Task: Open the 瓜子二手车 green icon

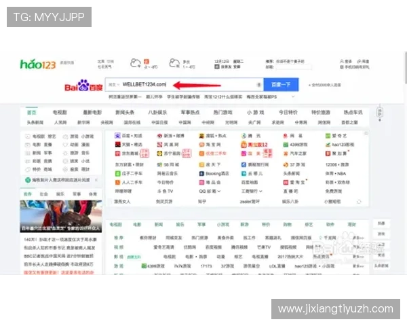Action: click(x=117, y=173)
